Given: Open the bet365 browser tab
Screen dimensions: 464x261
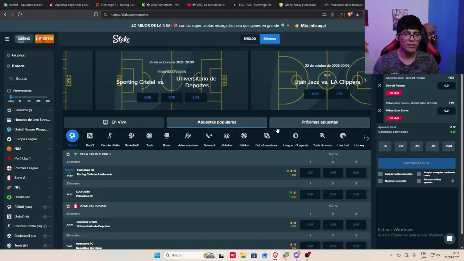Looking at the screenshot, I should (23, 5).
